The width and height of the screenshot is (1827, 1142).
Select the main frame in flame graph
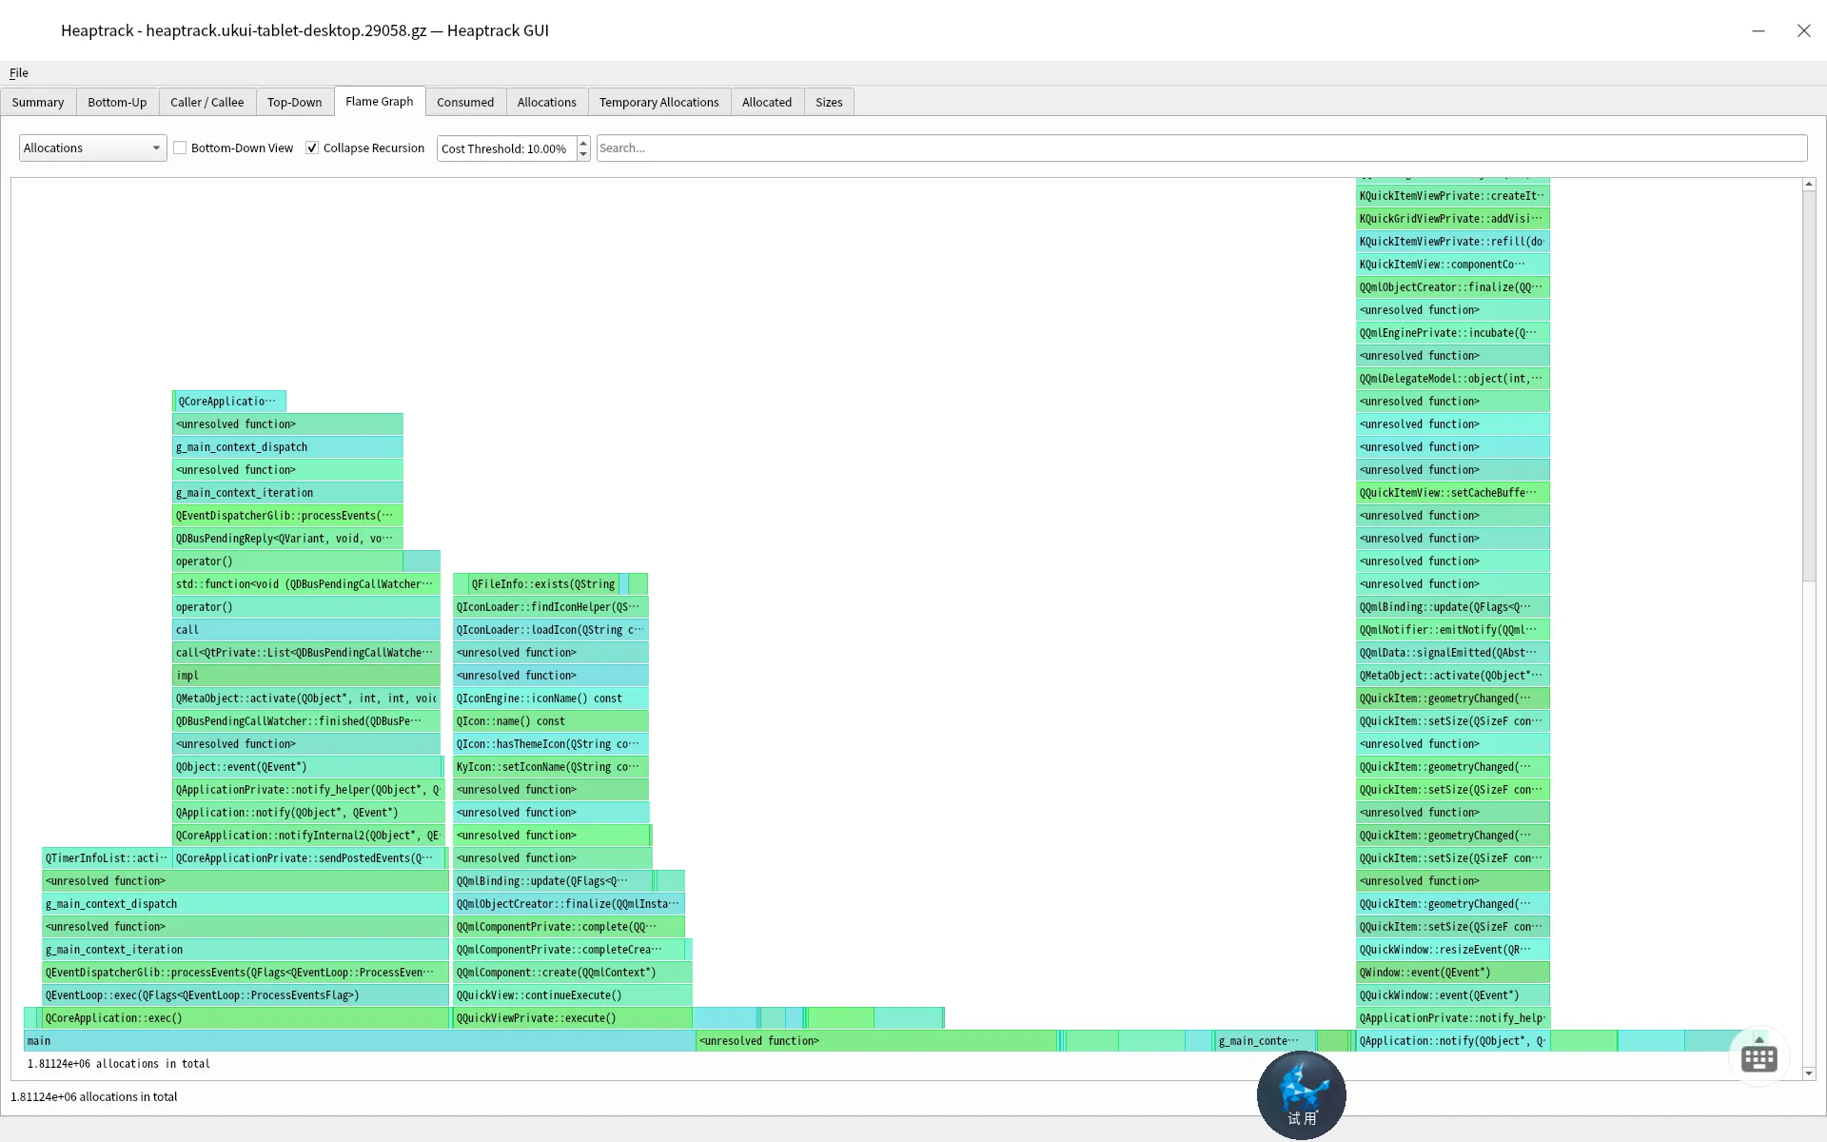360,1040
